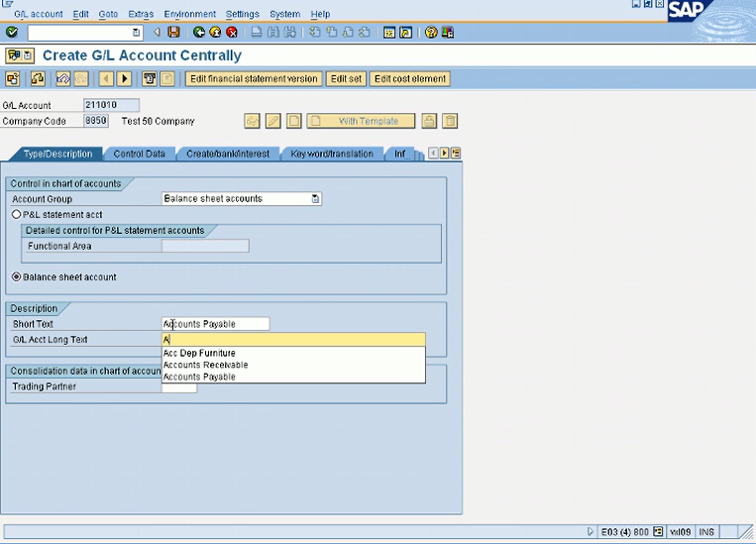Open the Environment menu
This screenshot has height=544, width=756.
[x=190, y=14]
